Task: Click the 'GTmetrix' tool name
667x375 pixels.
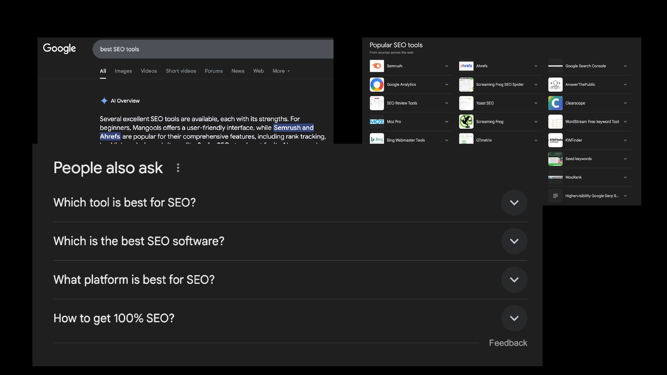Action: pyautogui.click(x=484, y=140)
